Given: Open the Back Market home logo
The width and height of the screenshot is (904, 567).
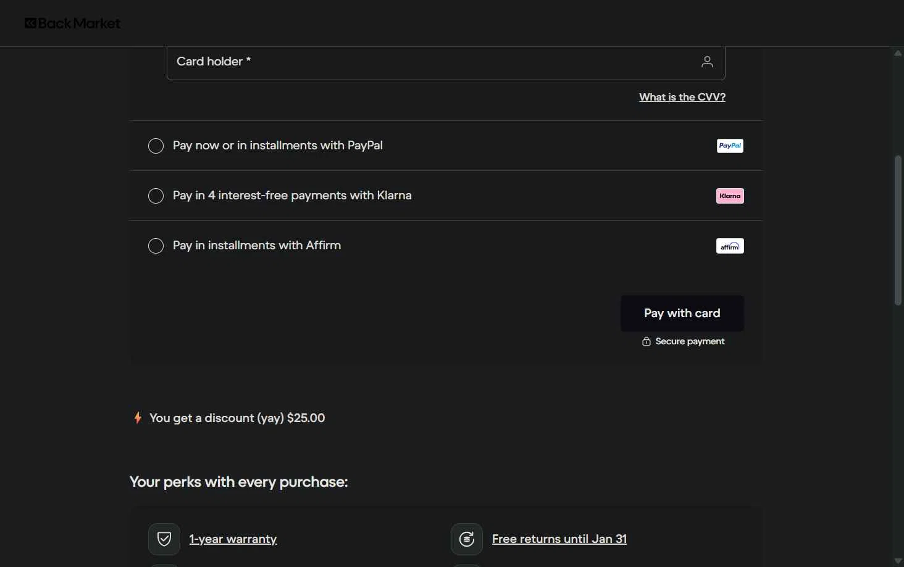Looking at the screenshot, I should pyautogui.click(x=72, y=23).
